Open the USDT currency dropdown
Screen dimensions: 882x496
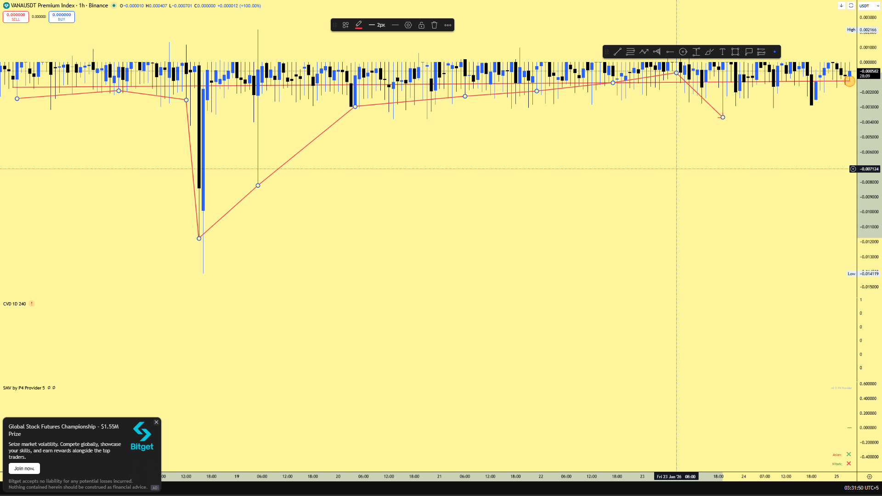869,6
